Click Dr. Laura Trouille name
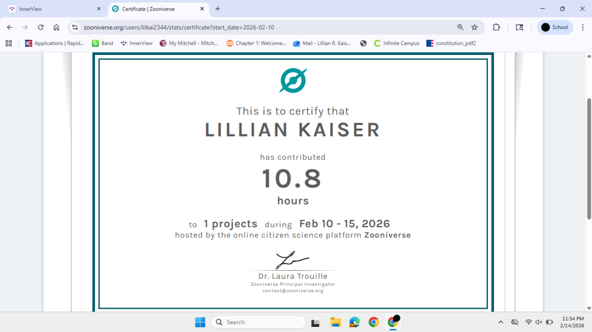Screen dimensions: 592x332 coord(293,276)
